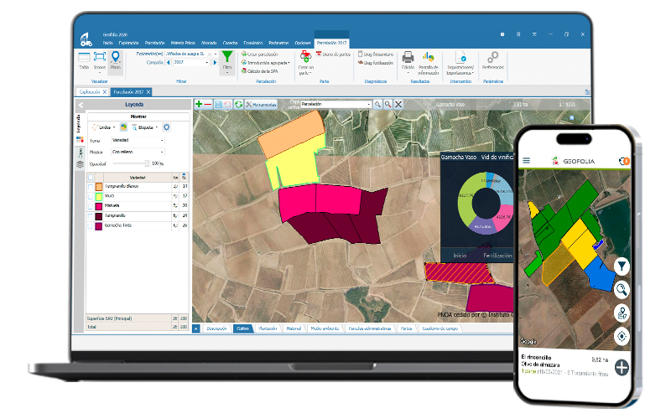Viewport: 671px width, 419px height.
Task: Tap the phone hamburger menu icon
Action: [x=527, y=161]
